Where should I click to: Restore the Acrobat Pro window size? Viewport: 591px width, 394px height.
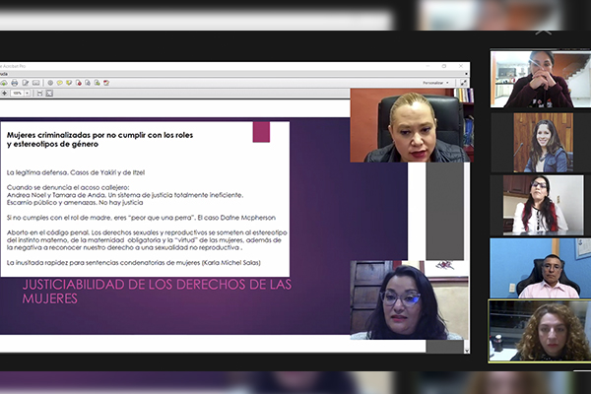coord(444,66)
